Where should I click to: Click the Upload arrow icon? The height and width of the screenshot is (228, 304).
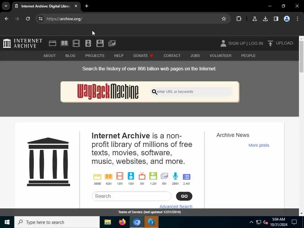pos(270,43)
